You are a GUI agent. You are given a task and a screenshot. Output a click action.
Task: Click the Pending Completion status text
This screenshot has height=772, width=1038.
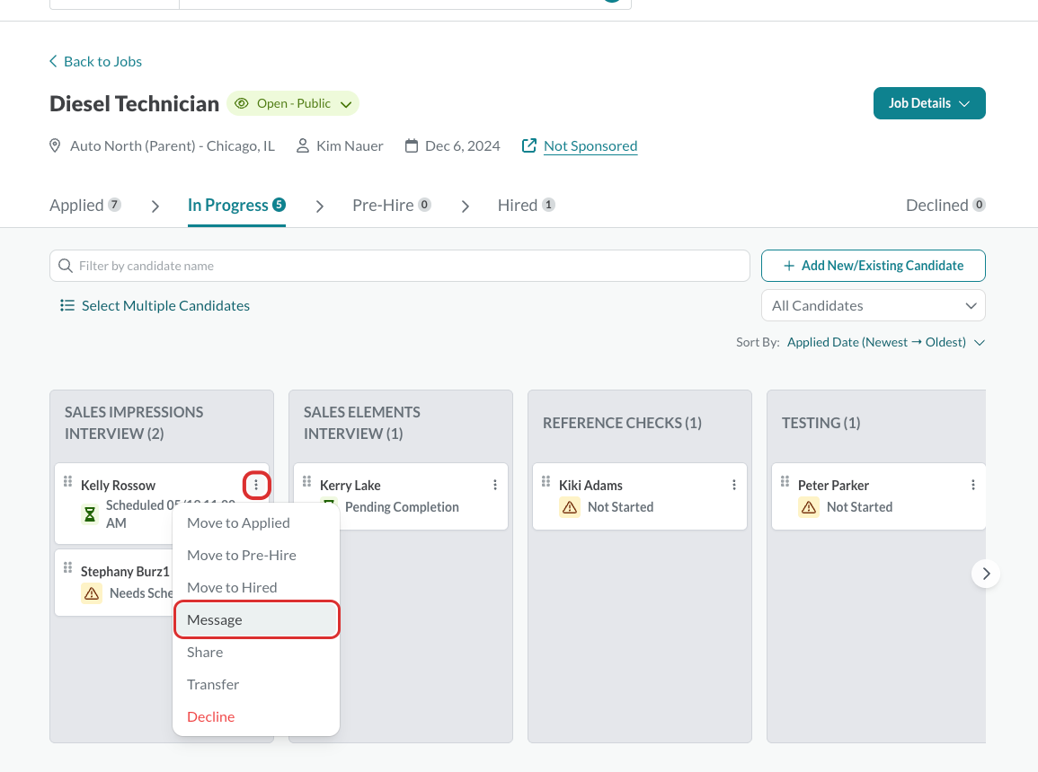click(x=402, y=507)
